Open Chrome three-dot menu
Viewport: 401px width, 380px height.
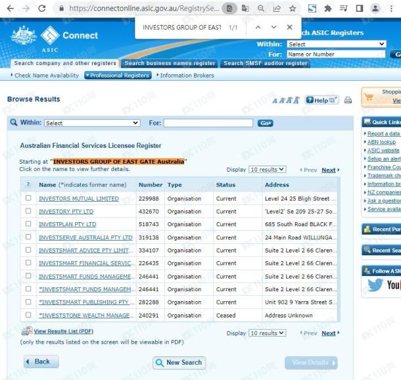click(x=391, y=9)
